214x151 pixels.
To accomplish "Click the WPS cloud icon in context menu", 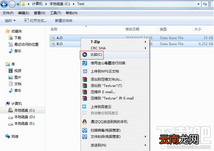I will (85, 71).
